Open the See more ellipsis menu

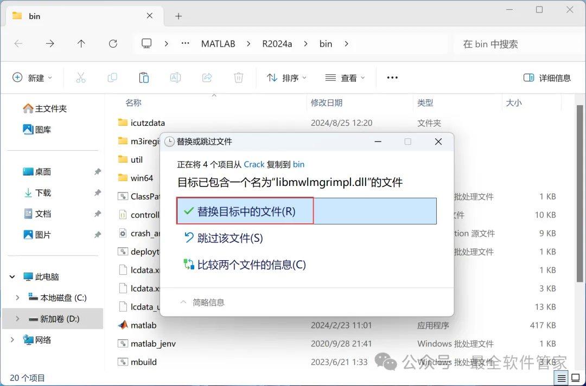pyautogui.click(x=392, y=78)
